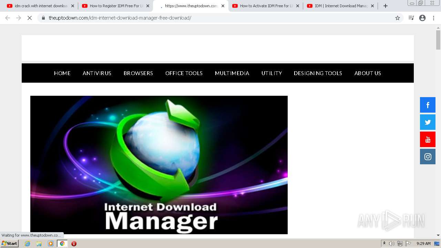Viewport: 441px width, 248px height.
Task: Open the media control queue icon
Action: coord(411,18)
